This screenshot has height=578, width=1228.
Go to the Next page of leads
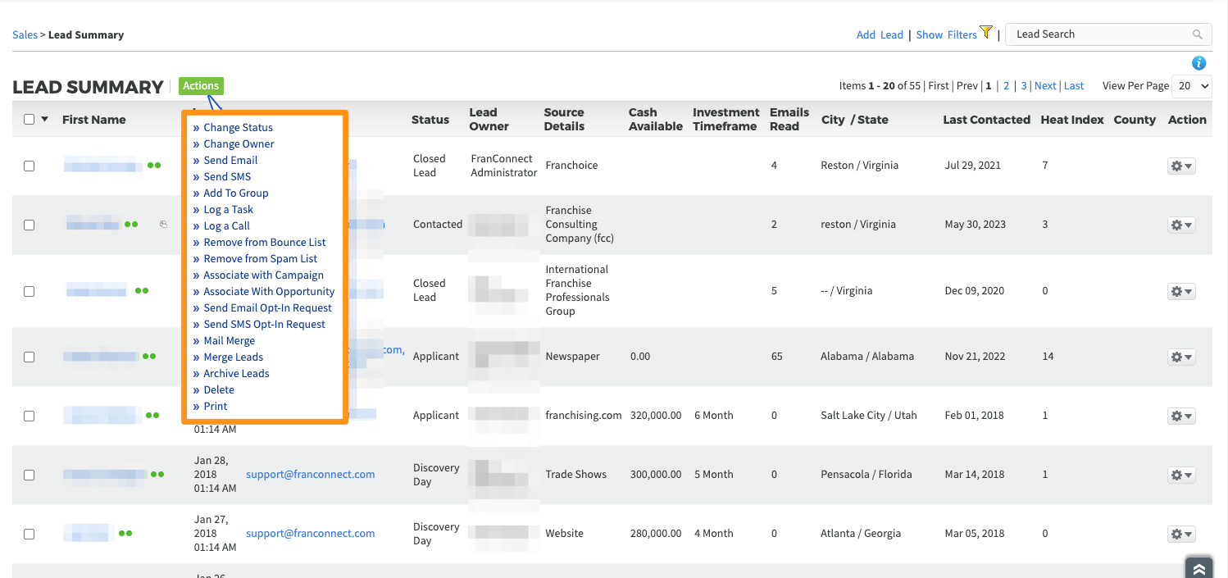1044,86
